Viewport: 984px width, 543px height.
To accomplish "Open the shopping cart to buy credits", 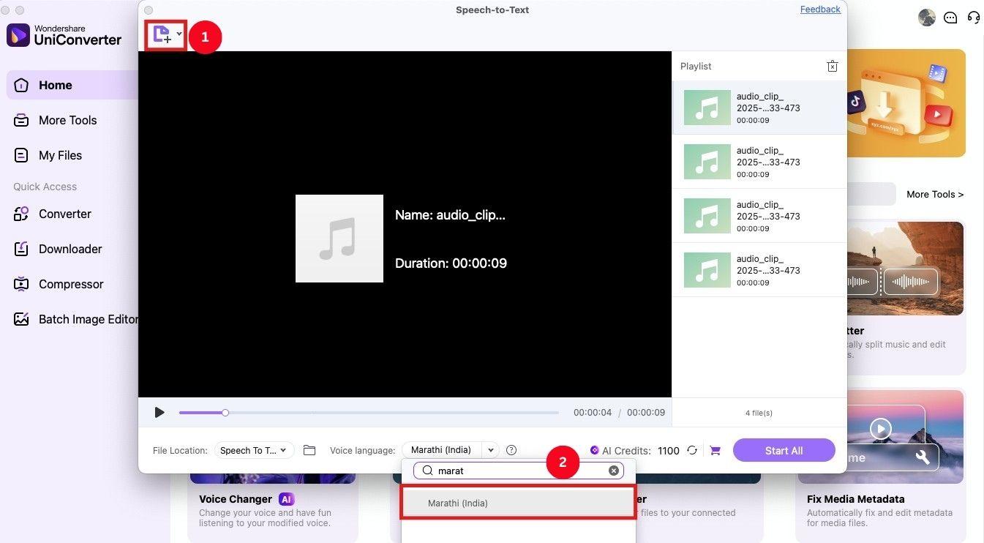I will [715, 451].
